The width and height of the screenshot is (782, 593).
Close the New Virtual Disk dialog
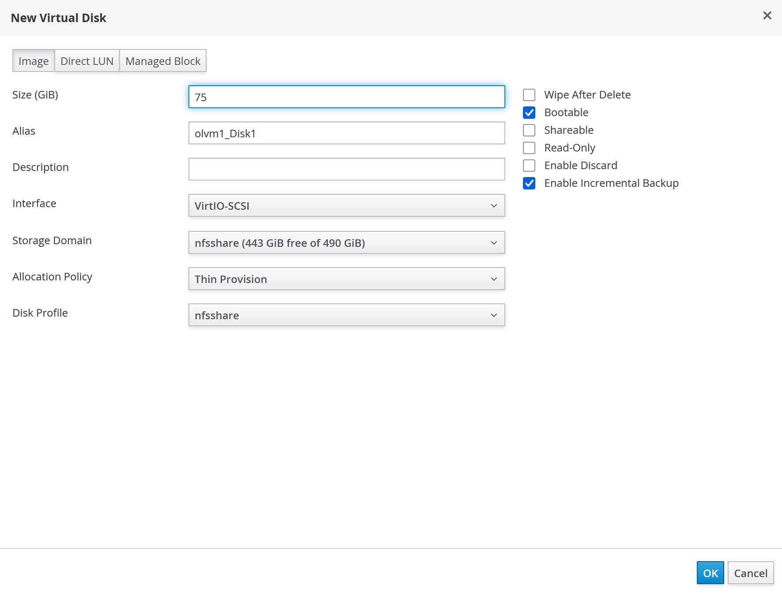point(767,15)
